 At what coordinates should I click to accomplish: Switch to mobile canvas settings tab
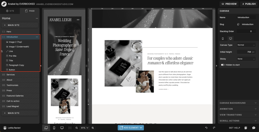click(223, 39)
